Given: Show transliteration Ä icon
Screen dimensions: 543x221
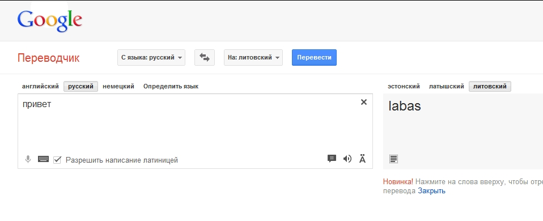Looking at the screenshot, I should pos(363,159).
